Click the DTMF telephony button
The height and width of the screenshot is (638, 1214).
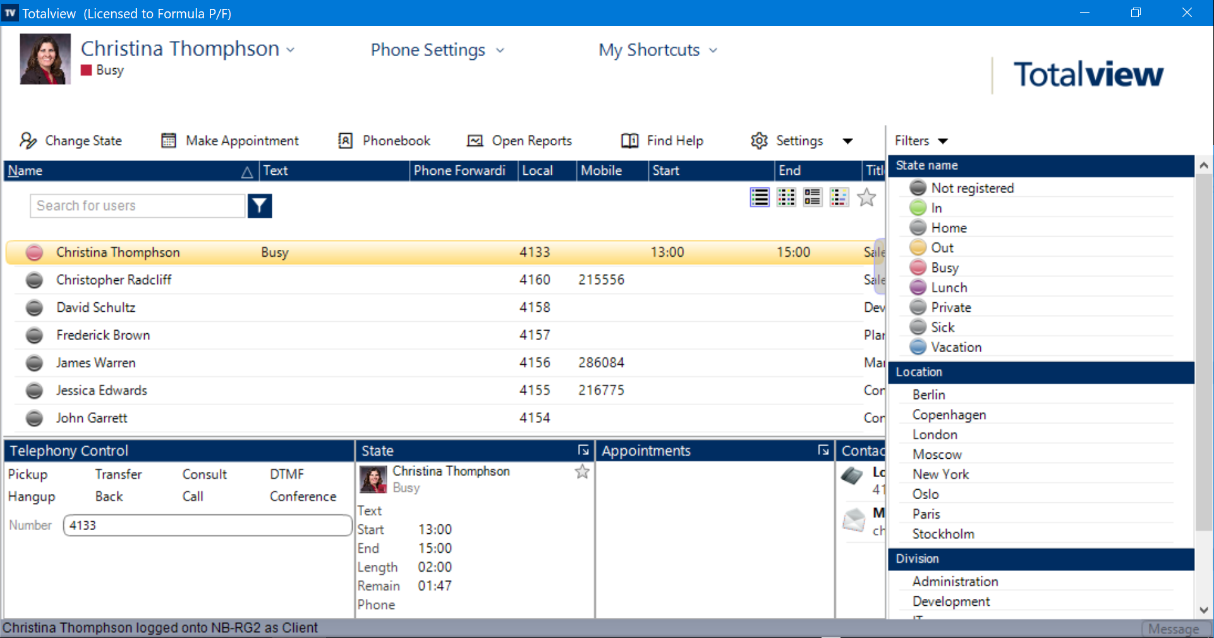point(287,474)
